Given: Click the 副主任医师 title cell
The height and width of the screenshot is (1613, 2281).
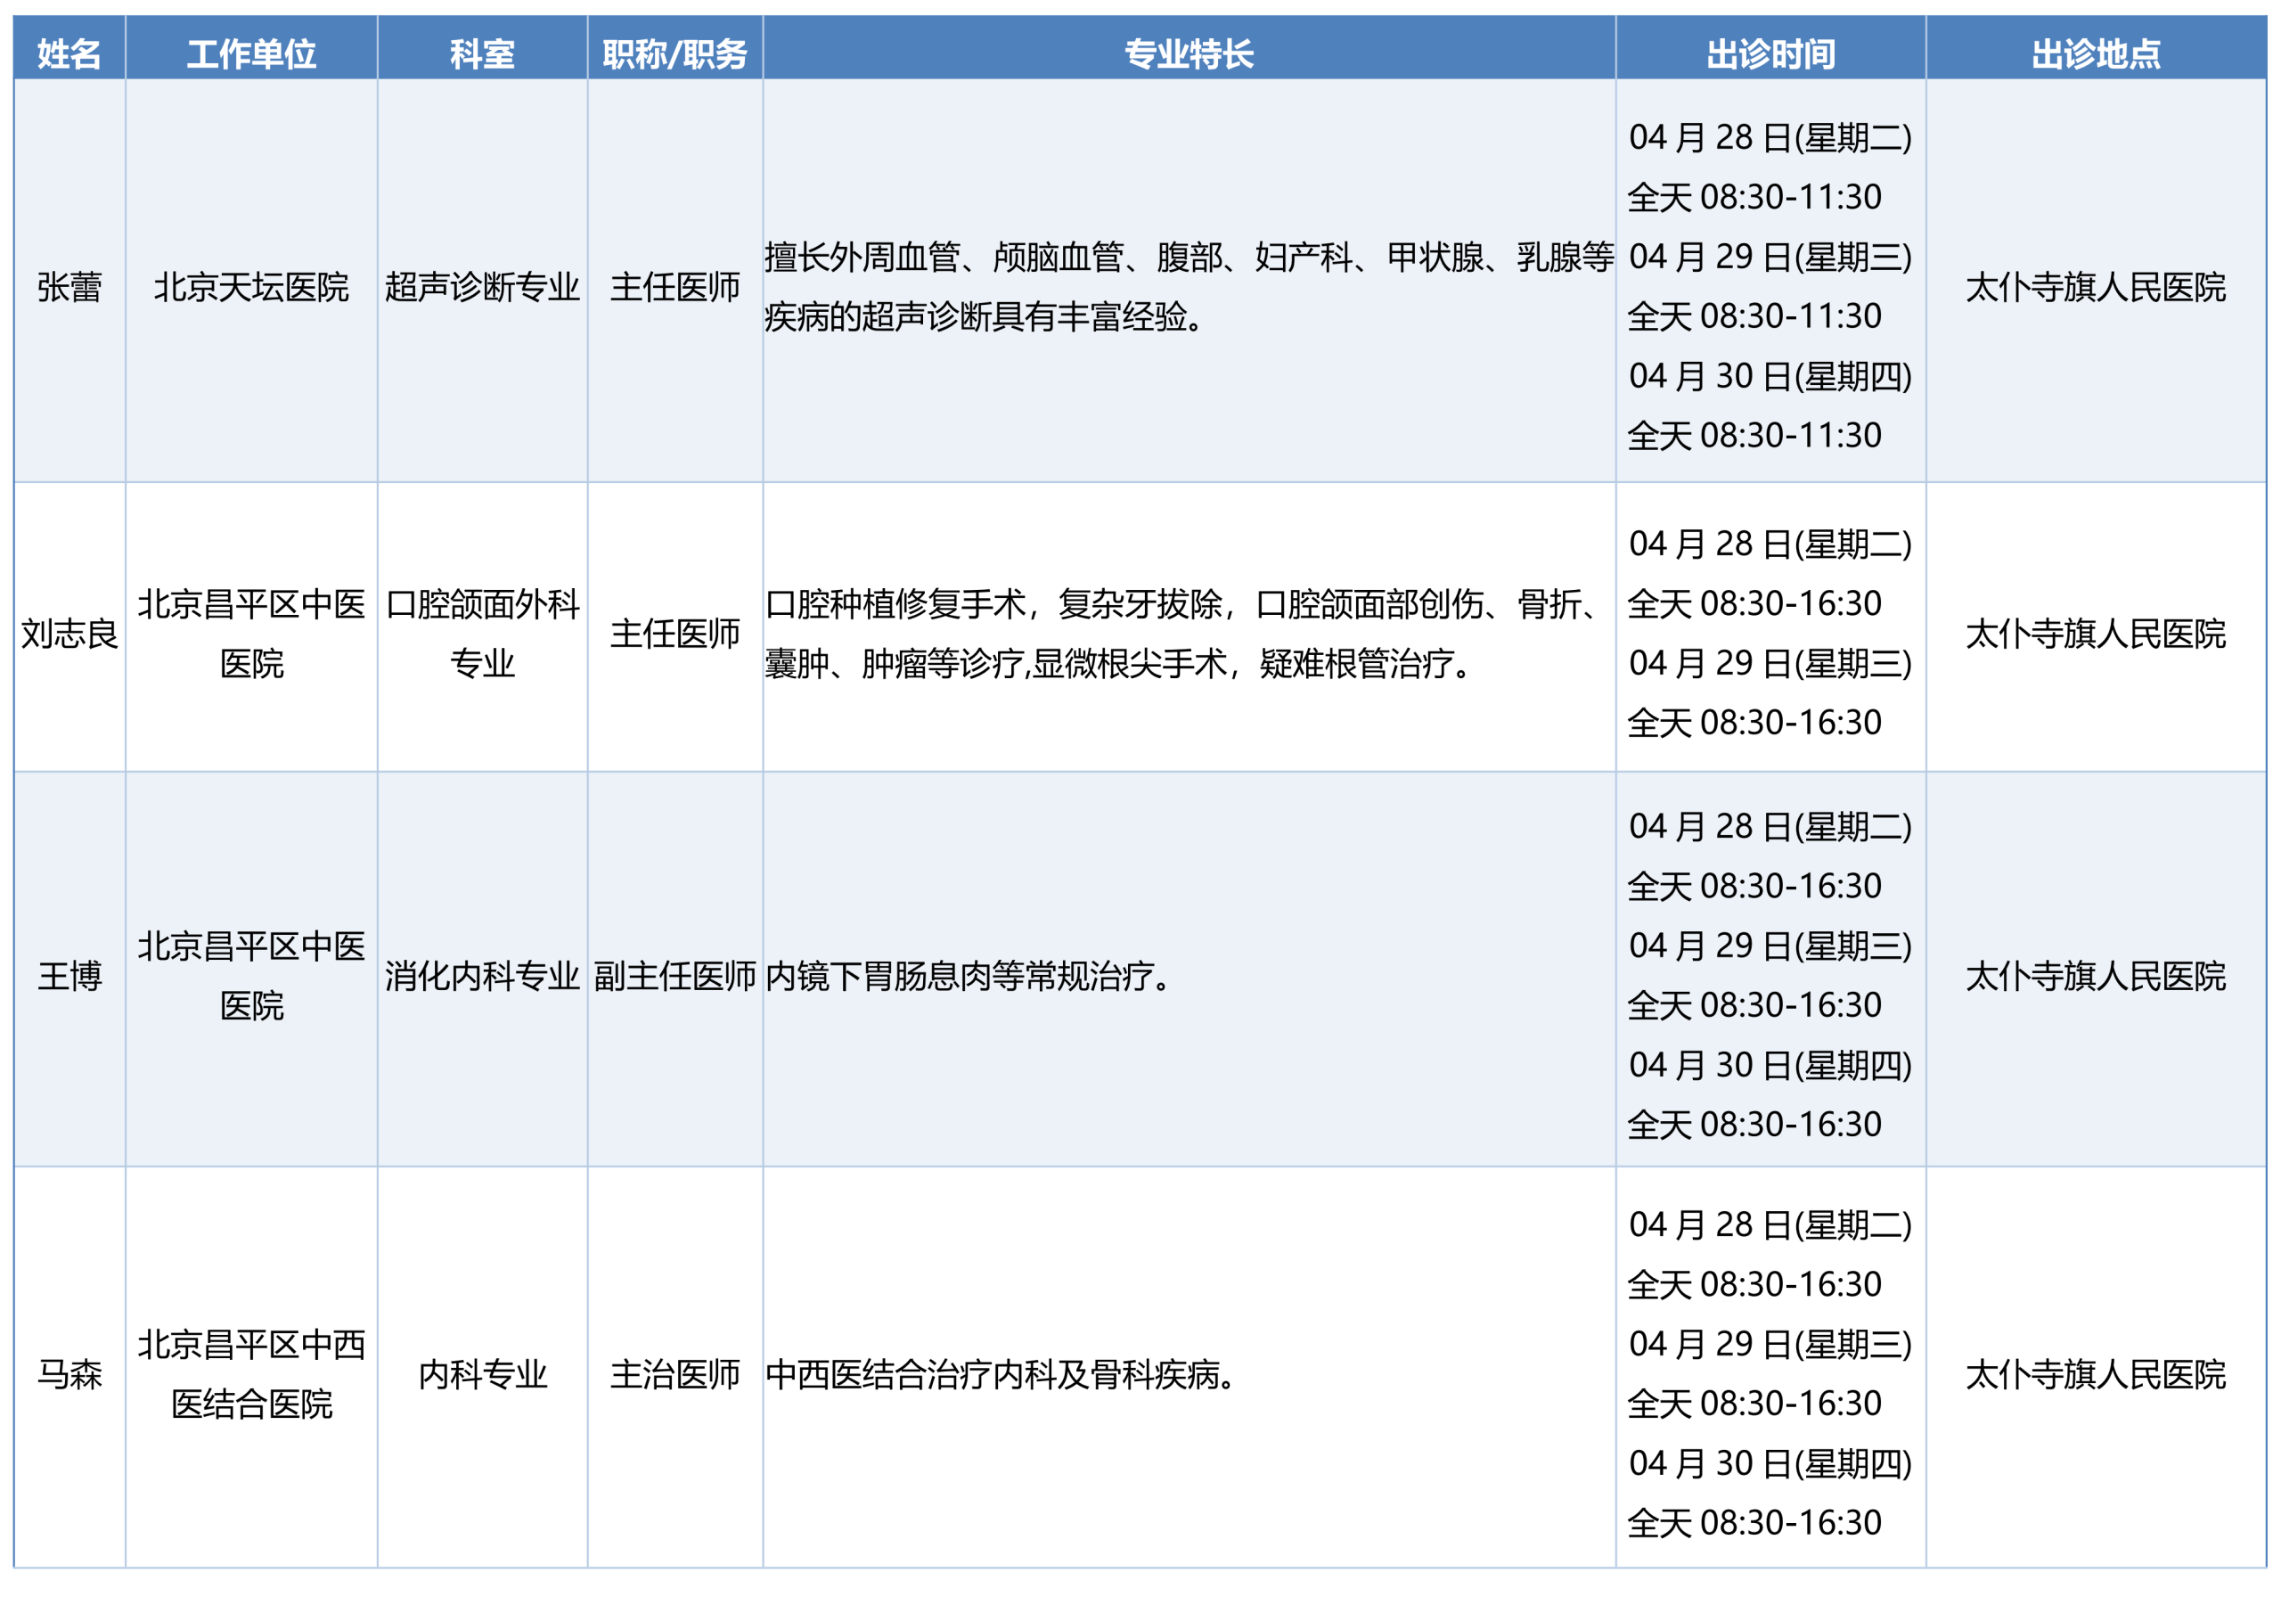Looking at the screenshot, I should [674, 976].
